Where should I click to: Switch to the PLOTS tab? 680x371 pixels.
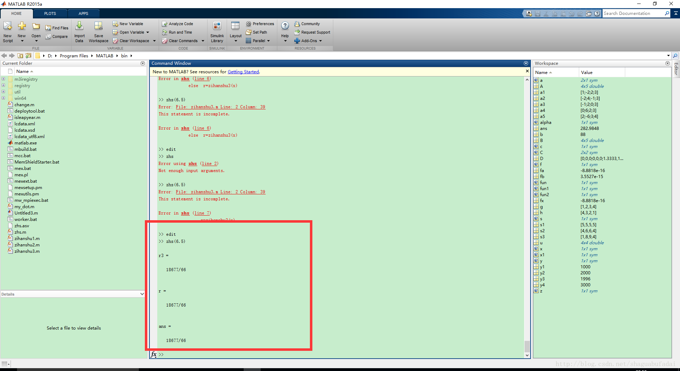(x=50, y=13)
